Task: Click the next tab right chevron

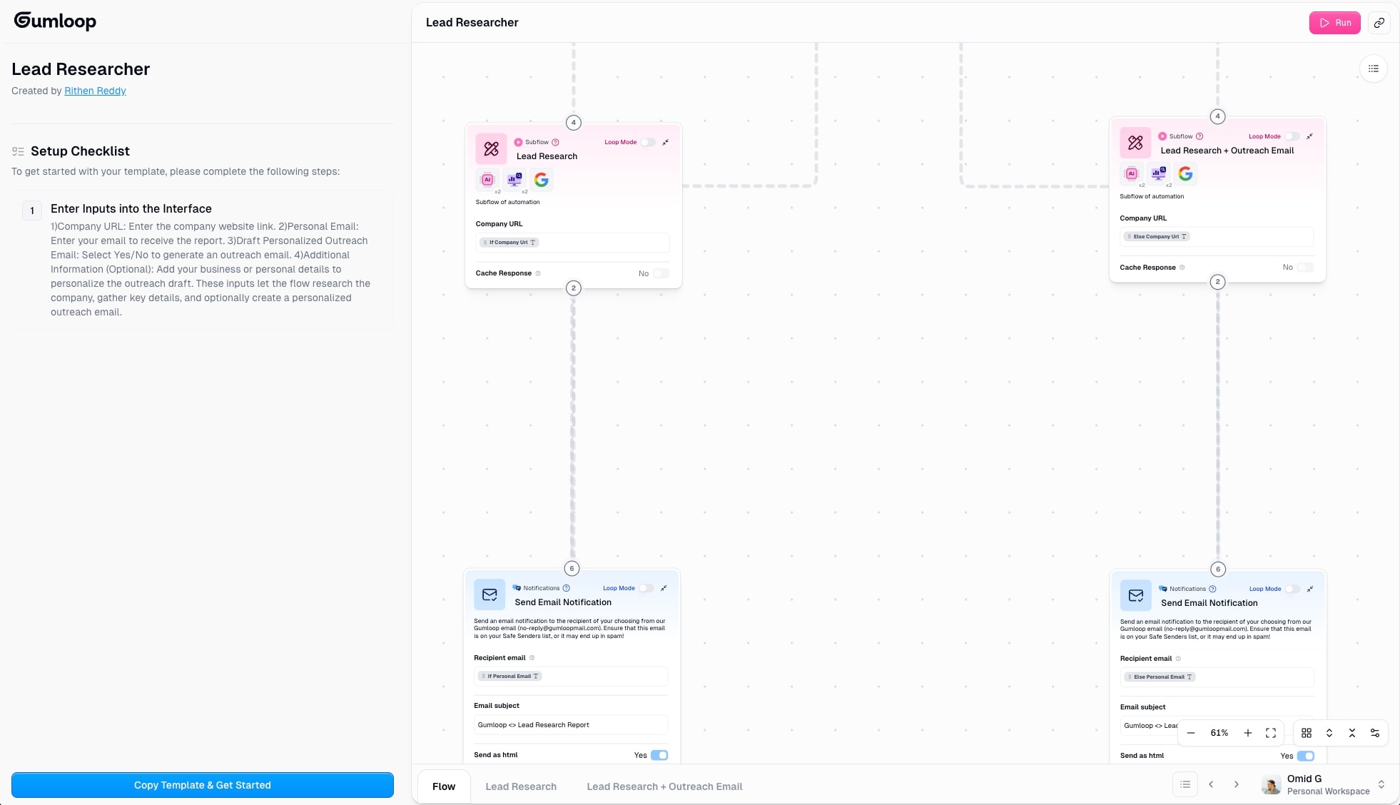Action: tap(1237, 784)
